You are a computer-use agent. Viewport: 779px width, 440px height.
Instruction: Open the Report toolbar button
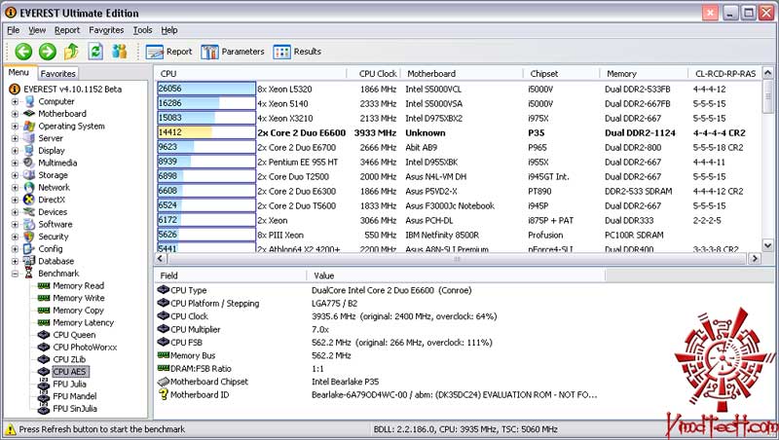click(168, 52)
